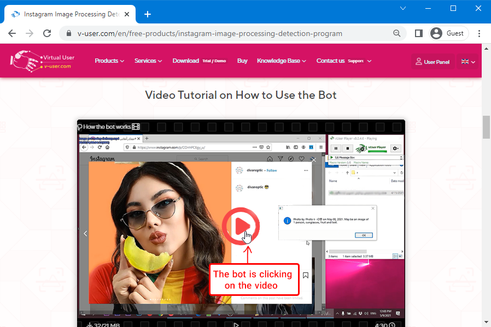Open the Chrome three-dot menu

point(479,33)
